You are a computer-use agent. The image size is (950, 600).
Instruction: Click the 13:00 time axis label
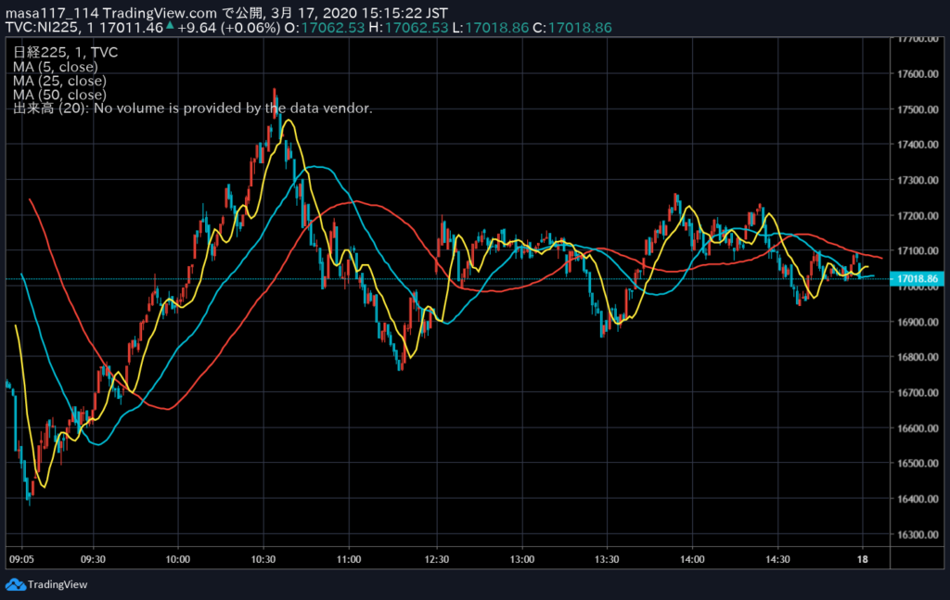[x=521, y=559]
